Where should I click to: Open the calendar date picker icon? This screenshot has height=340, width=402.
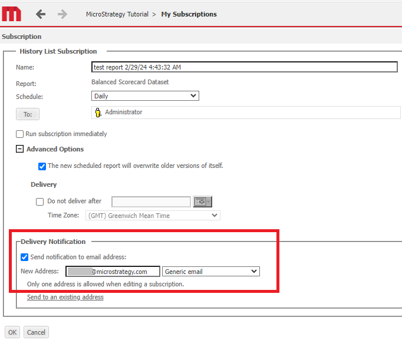click(x=202, y=202)
